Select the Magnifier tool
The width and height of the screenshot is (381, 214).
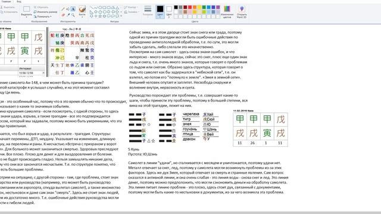[x=73, y=15]
